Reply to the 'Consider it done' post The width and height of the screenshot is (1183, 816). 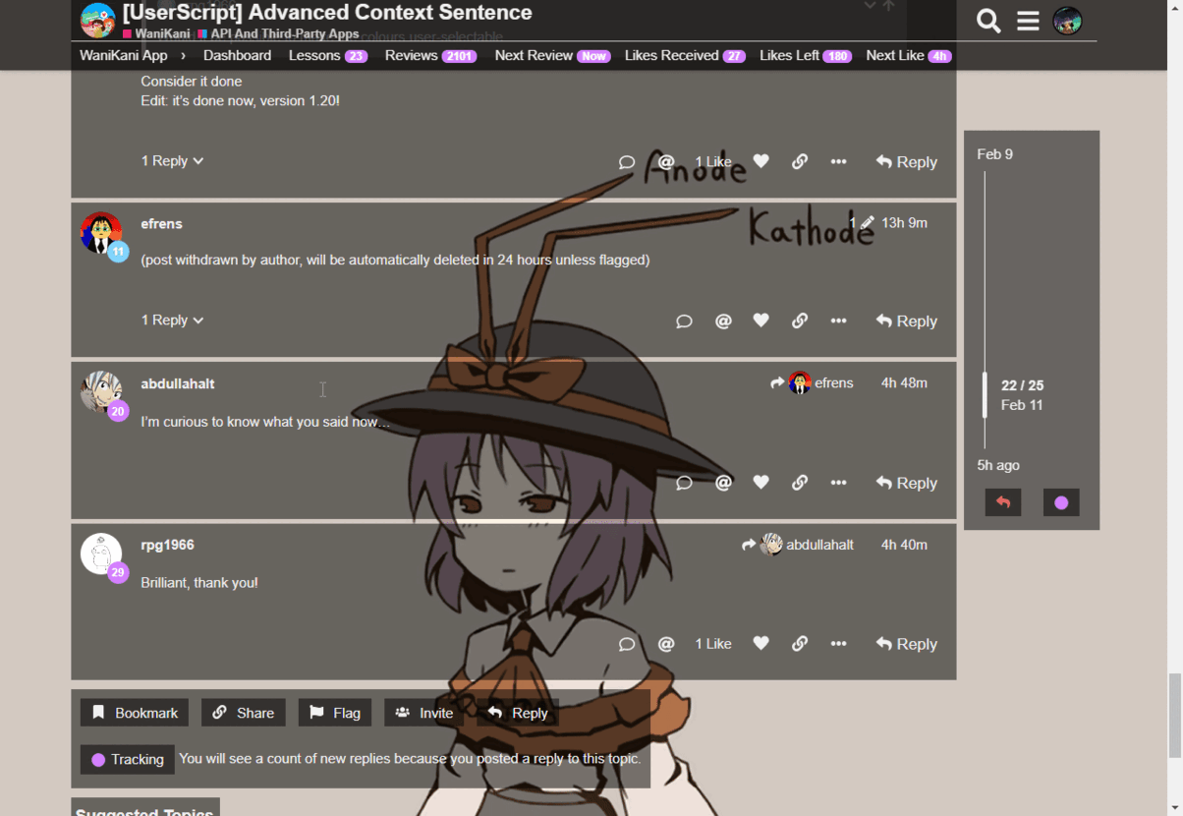click(907, 162)
